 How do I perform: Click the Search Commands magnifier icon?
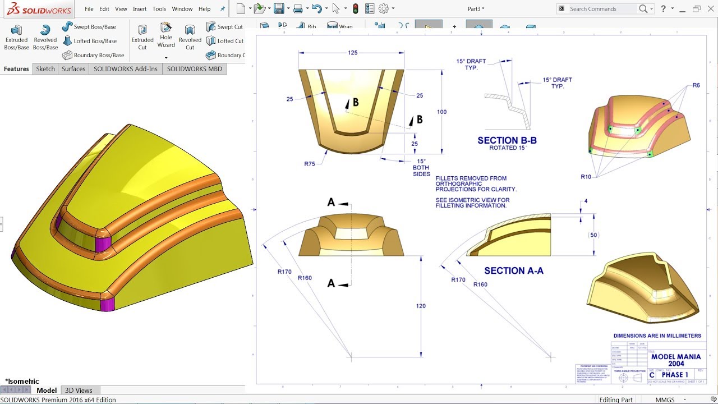(643, 8)
